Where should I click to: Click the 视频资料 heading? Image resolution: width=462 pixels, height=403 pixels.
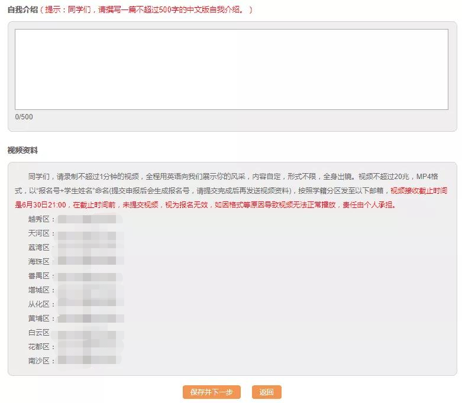22,151
